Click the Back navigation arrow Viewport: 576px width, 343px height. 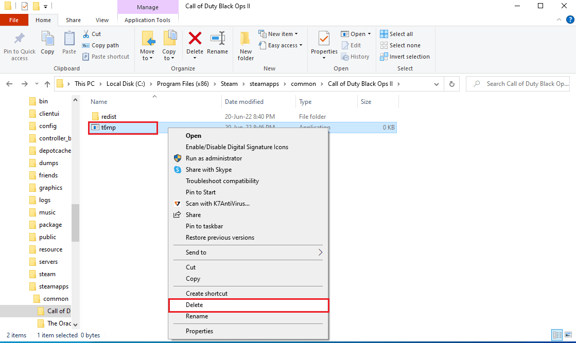tap(10, 84)
